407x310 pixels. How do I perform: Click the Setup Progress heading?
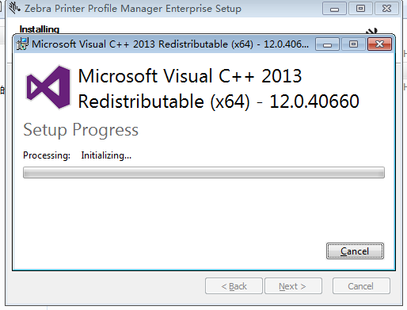coord(81,130)
